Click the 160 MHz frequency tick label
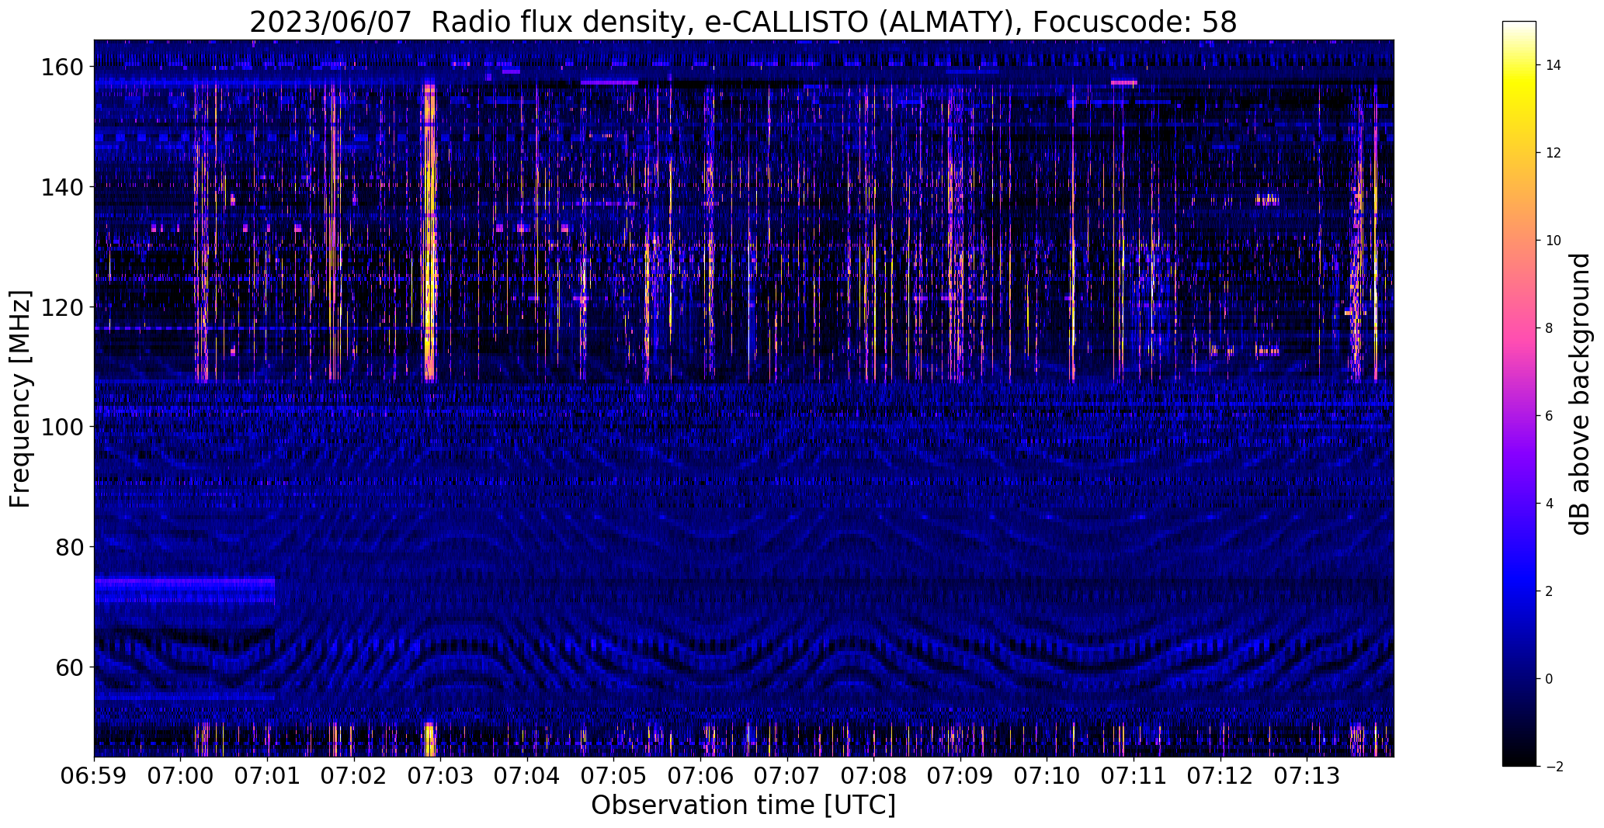This screenshot has width=1604, height=828. (61, 68)
